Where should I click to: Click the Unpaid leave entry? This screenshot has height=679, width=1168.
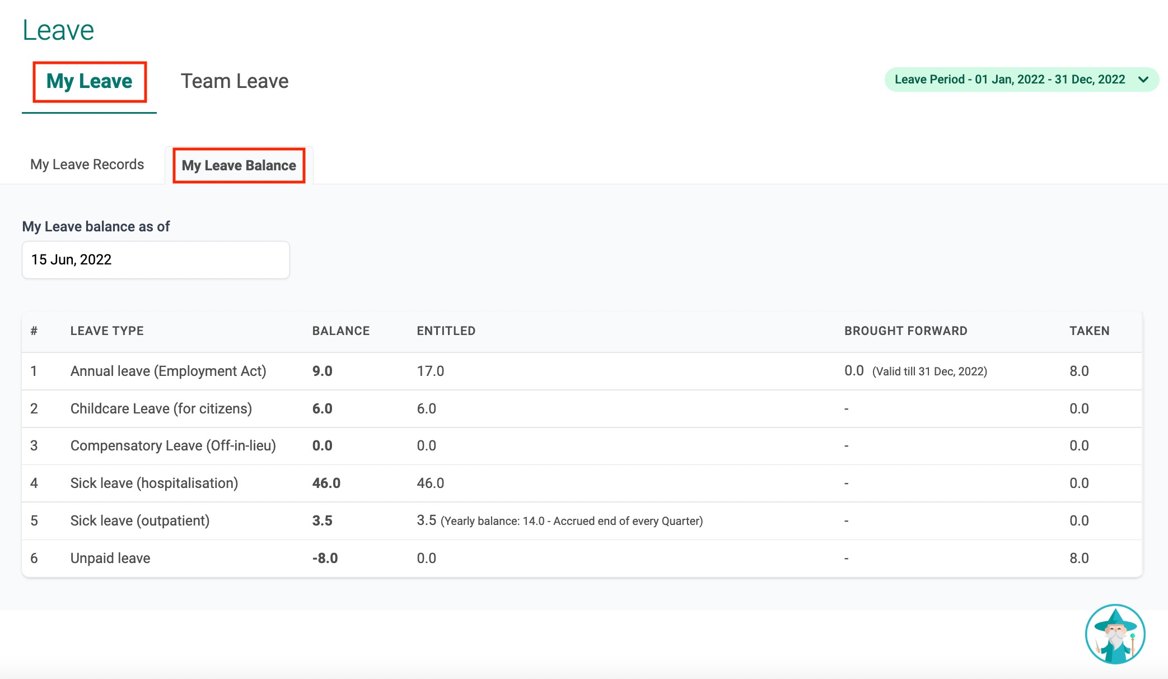pos(110,558)
